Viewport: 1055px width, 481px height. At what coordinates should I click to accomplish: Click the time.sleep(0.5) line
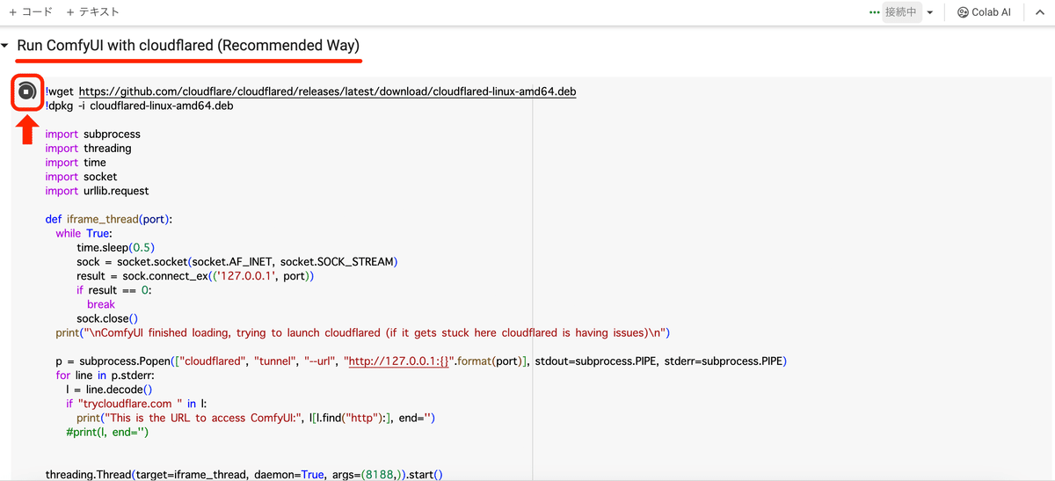point(116,248)
